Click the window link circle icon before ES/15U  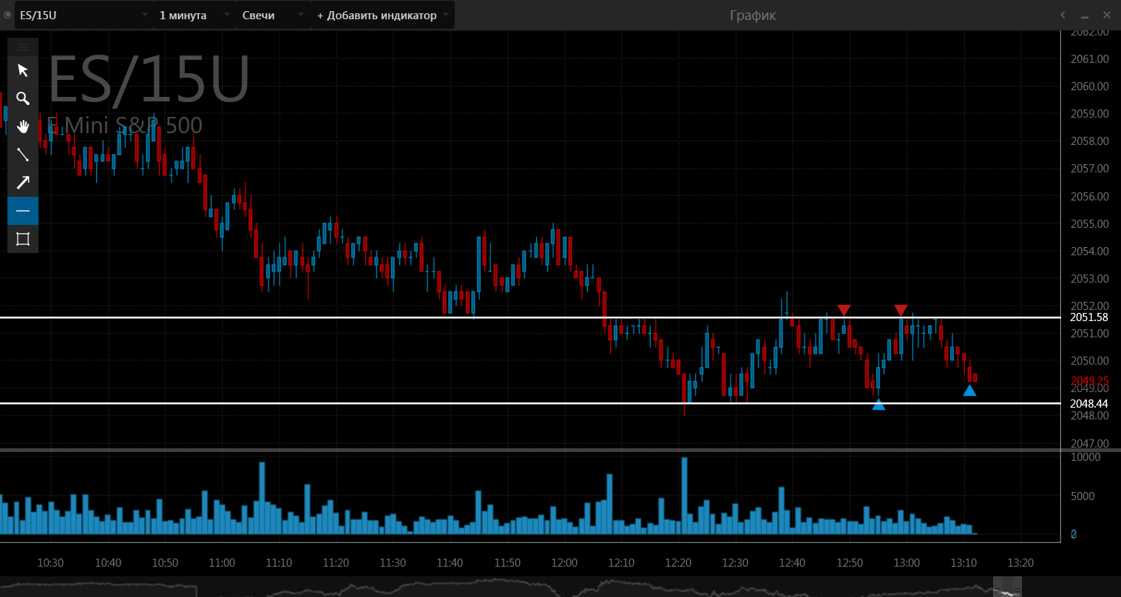pyautogui.click(x=7, y=15)
